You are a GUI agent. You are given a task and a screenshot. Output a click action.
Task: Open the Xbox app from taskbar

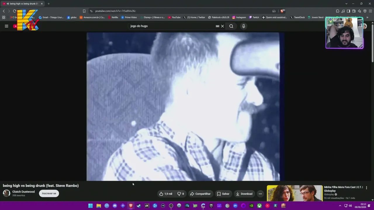[x=259, y=206]
